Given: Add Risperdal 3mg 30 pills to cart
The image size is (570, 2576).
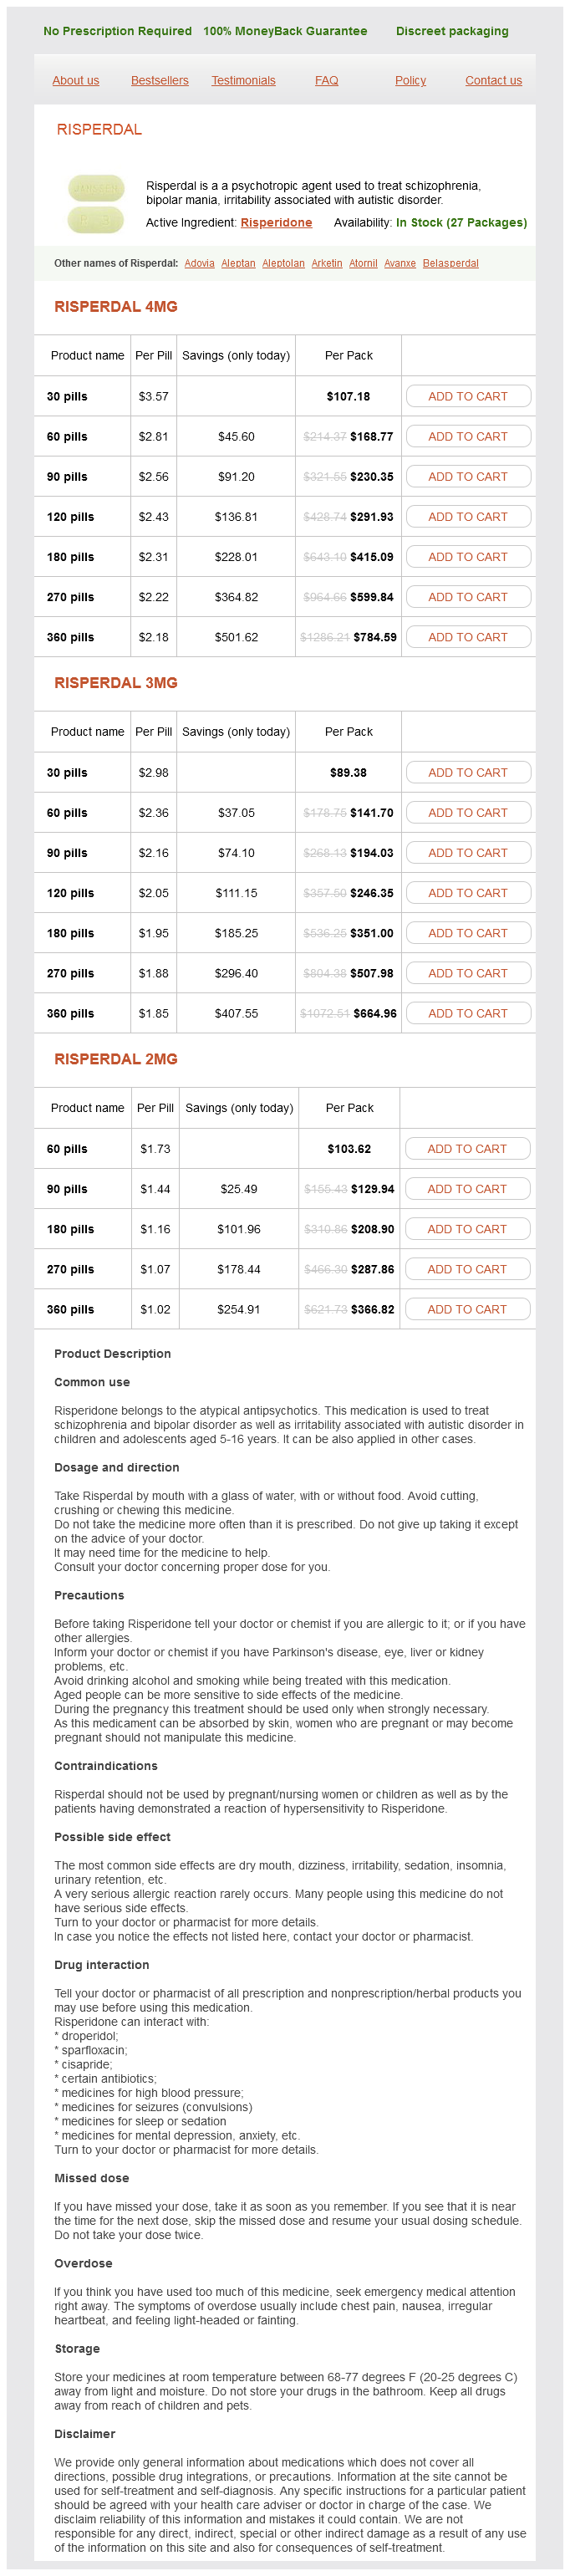Looking at the screenshot, I should coord(467,773).
